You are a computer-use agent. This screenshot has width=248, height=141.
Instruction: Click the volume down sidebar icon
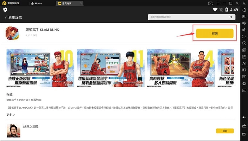[x=244, y=30]
